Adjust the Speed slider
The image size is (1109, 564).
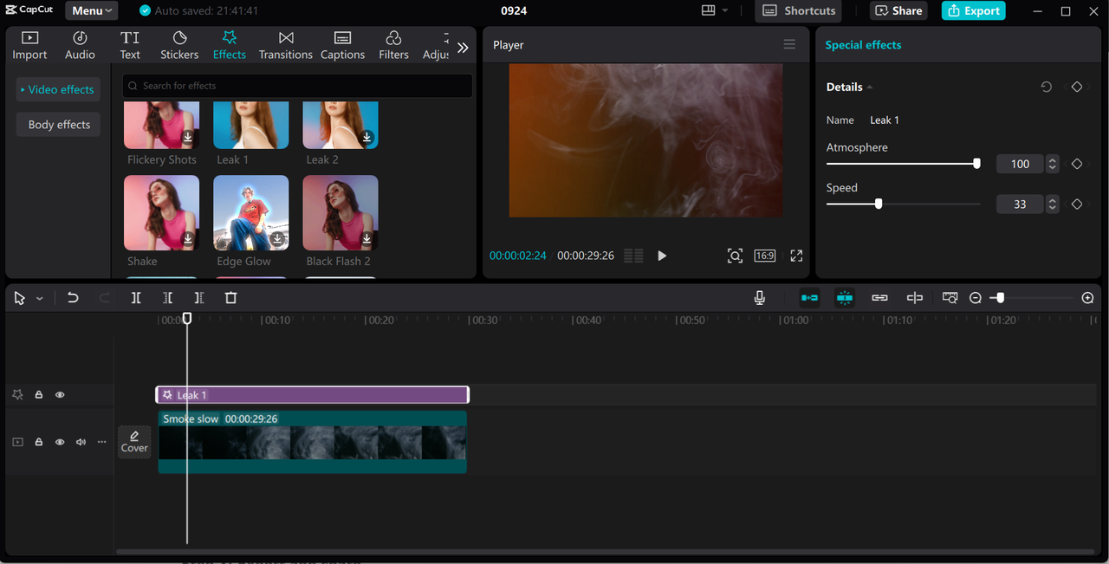(902, 204)
